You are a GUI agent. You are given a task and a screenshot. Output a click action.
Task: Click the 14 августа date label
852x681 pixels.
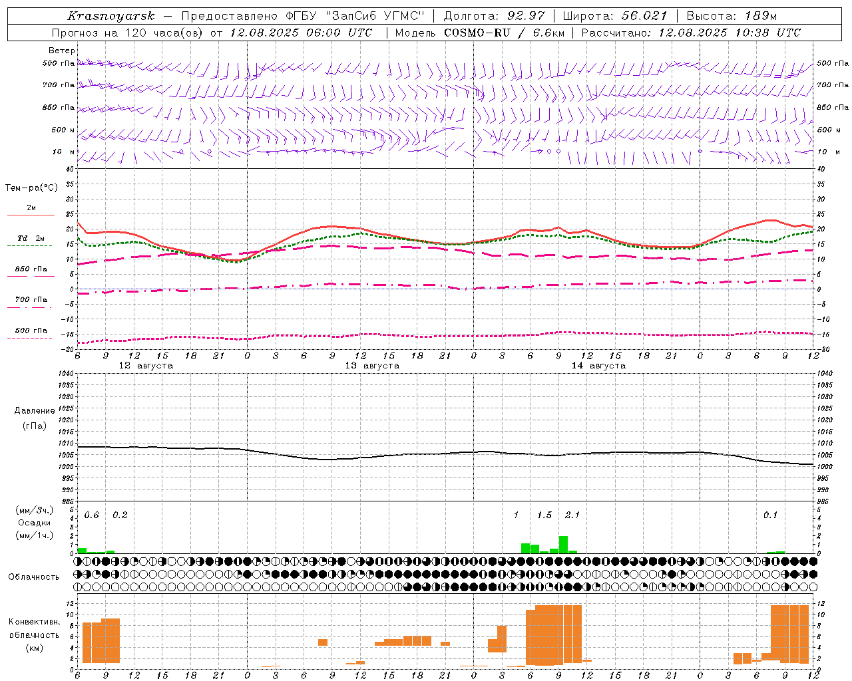598,366
